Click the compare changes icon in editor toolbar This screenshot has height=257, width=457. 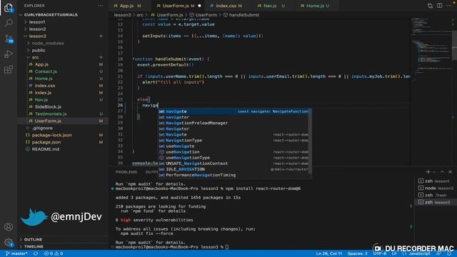coord(430,6)
